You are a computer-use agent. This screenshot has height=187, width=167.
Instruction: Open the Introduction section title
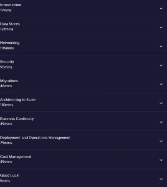point(11,5)
